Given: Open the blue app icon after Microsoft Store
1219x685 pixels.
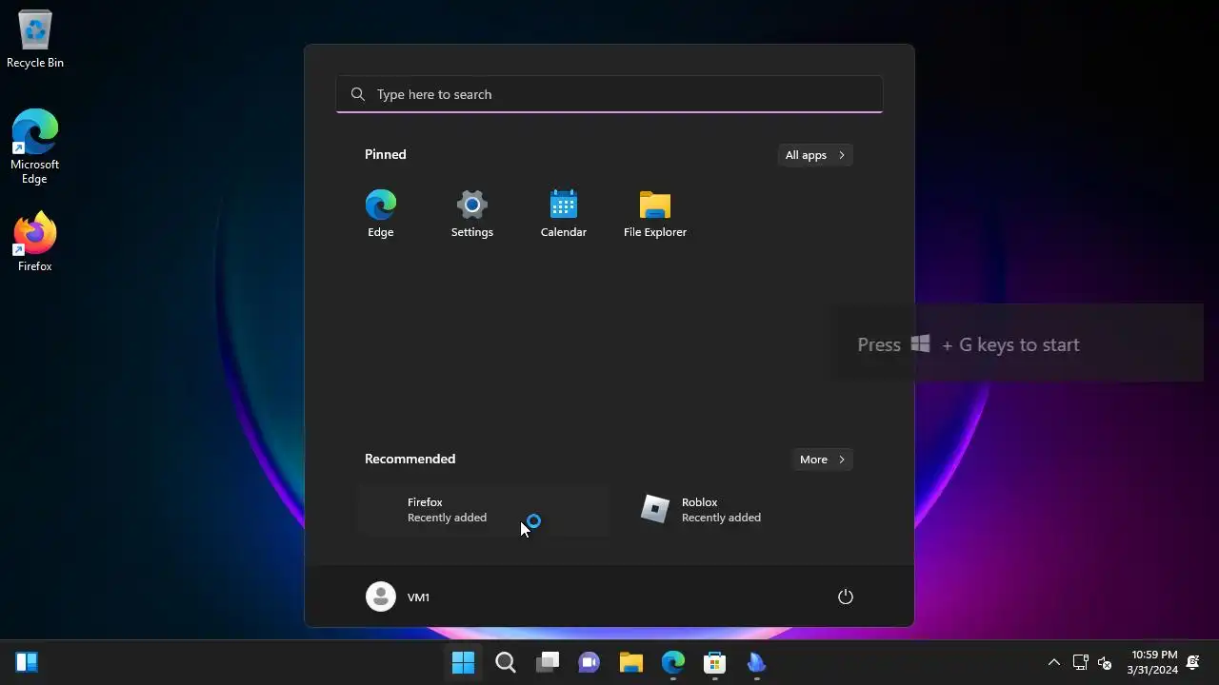Looking at the screenshot, I should point(757,662).
